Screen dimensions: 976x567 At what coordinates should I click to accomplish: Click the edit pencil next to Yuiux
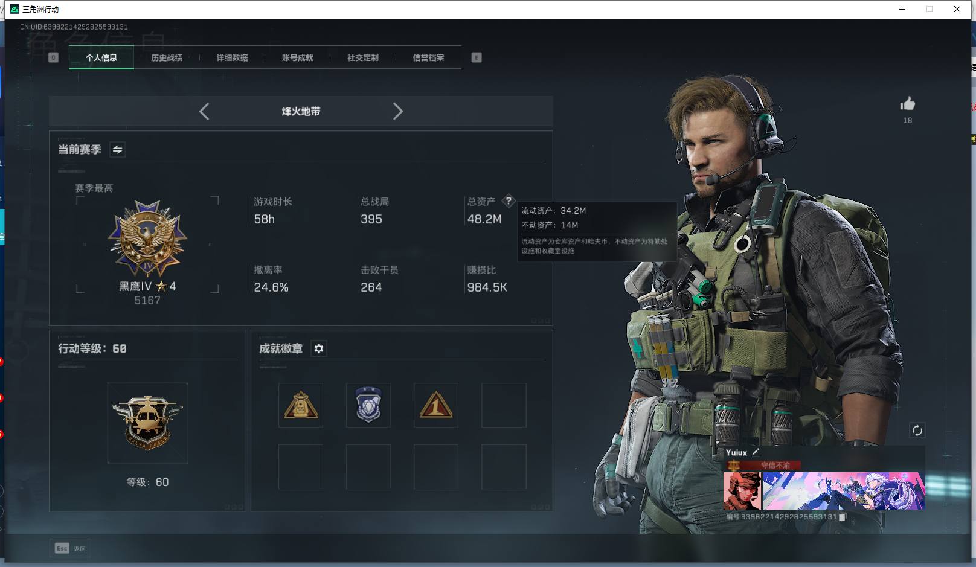tap(756, 452)
